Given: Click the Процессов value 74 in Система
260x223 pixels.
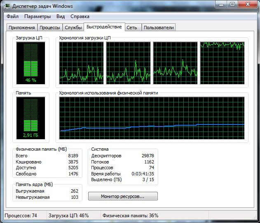Looking at the screenshot, I should [x=152, y=168].
